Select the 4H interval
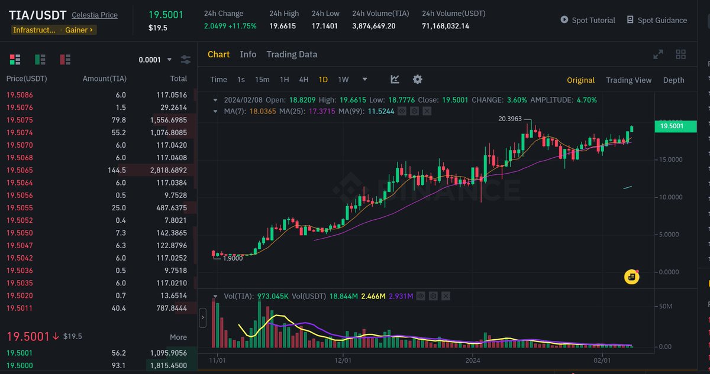The width and height of the screenshot is (710, 374). 304,79
